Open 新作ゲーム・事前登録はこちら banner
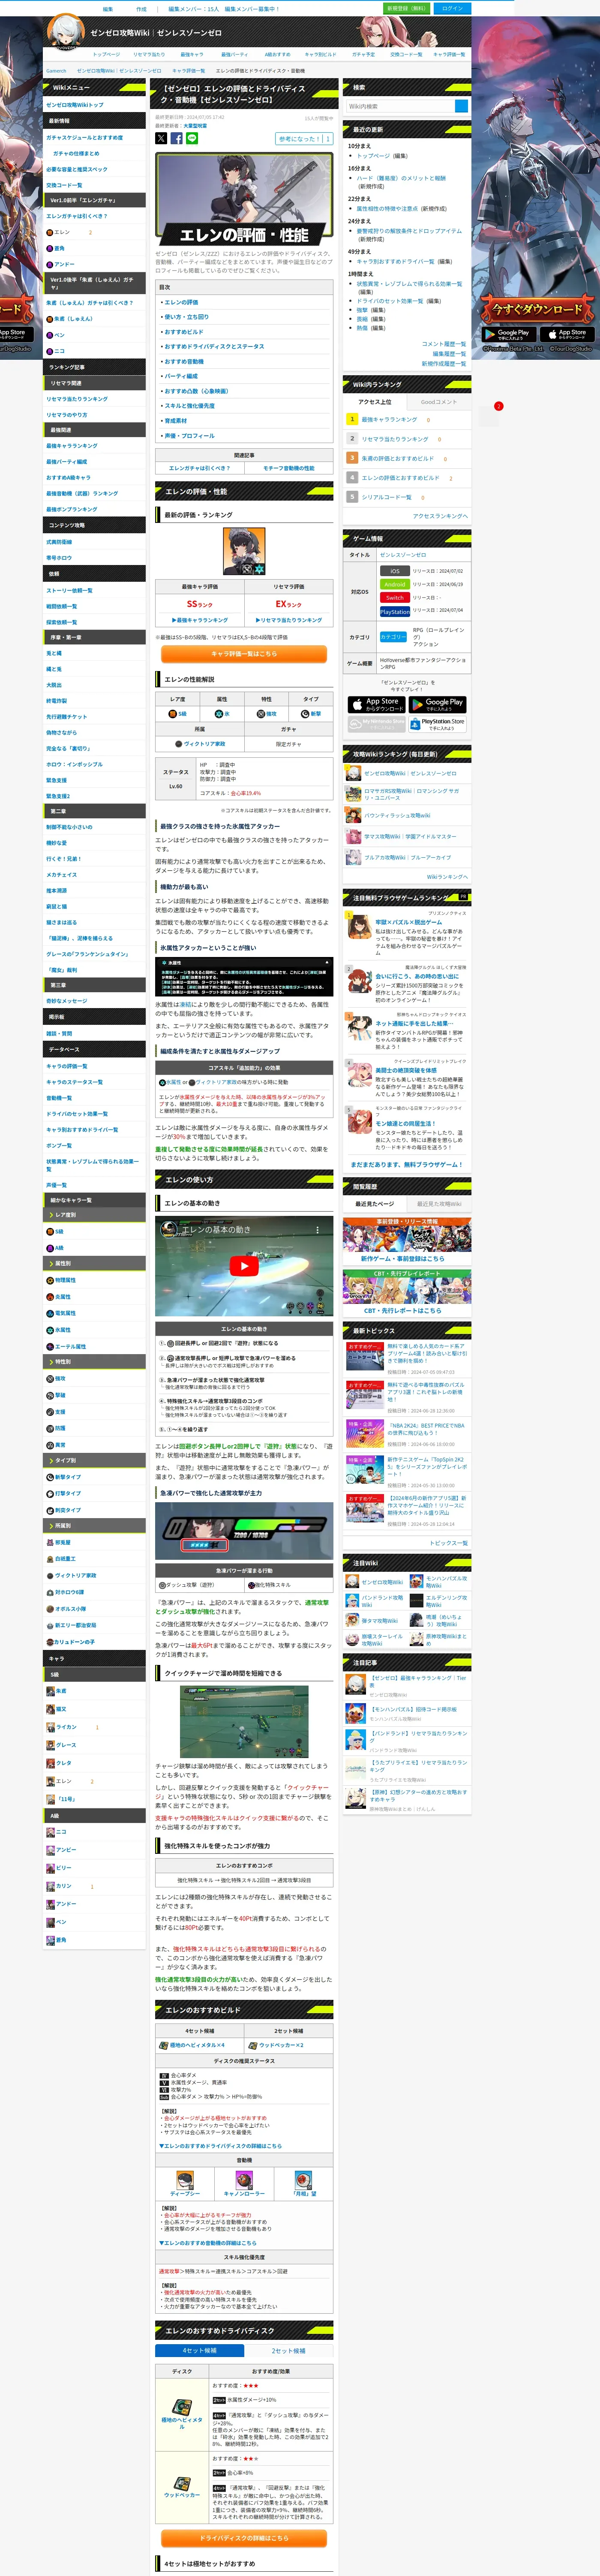 (406, 1242)
